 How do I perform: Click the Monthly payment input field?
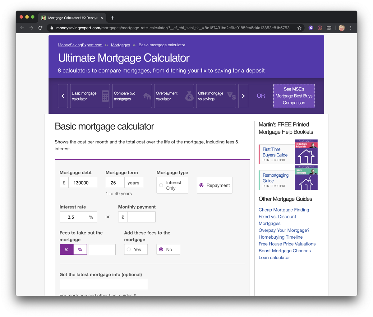coord(141,217)
